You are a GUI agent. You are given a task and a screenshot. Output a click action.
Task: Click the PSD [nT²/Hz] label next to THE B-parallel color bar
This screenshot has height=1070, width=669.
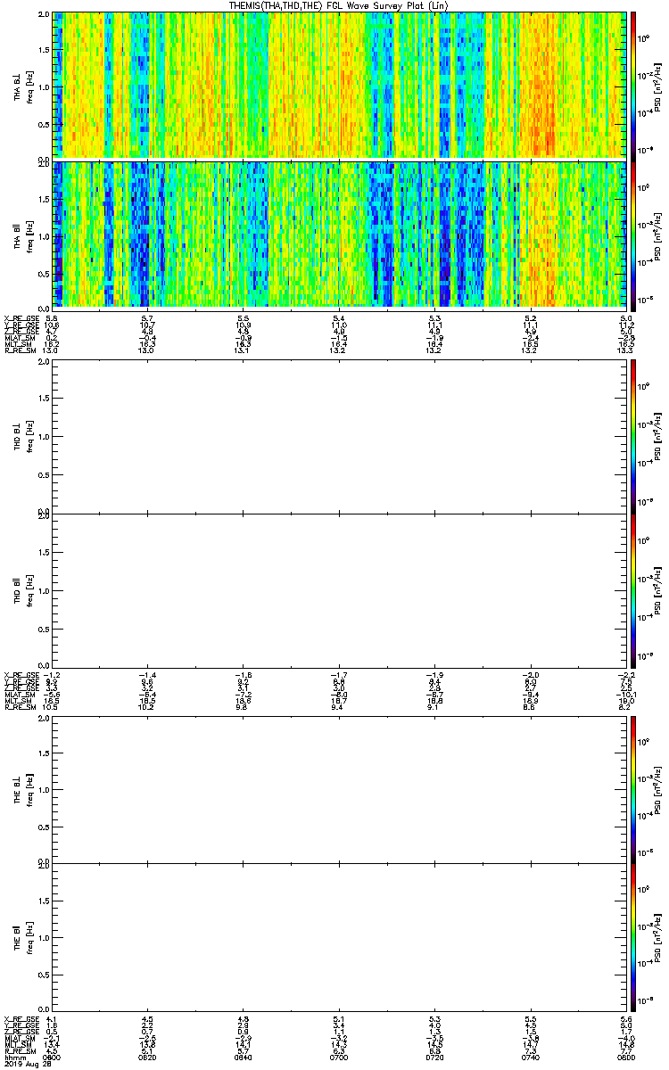657,938
